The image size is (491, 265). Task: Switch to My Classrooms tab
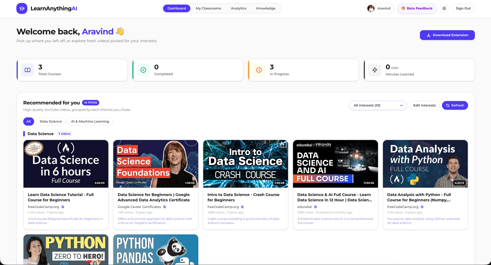208,8
